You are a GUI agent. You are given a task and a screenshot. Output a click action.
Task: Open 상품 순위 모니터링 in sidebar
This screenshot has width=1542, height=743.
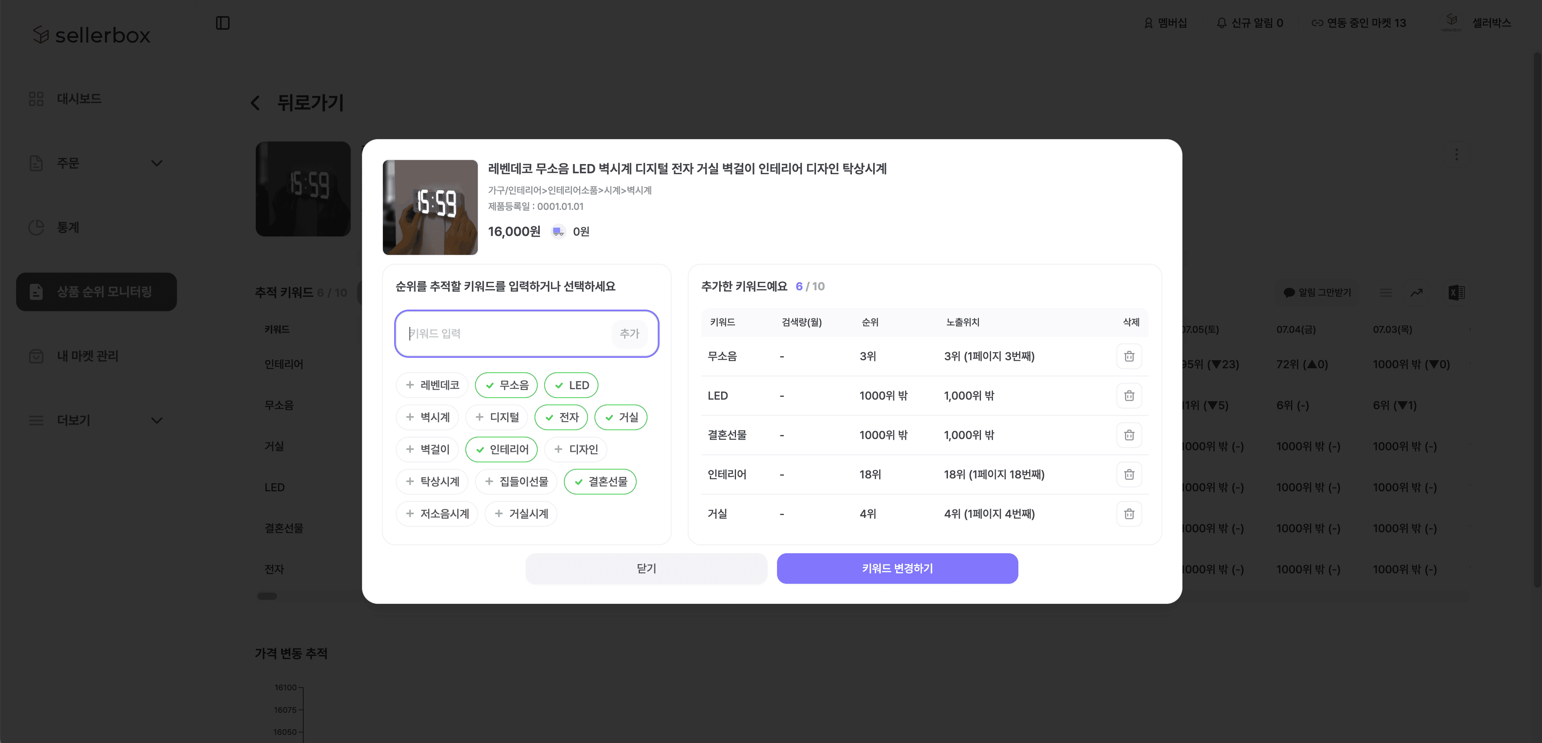click(x=97, y=292)
